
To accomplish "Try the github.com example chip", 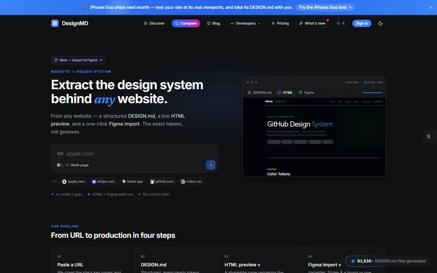I will click(x=162, y=181).
